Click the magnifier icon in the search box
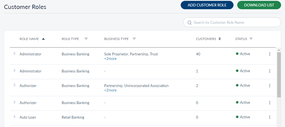The width and height of the screenshot is (285, 127). (x=189, y=22)
